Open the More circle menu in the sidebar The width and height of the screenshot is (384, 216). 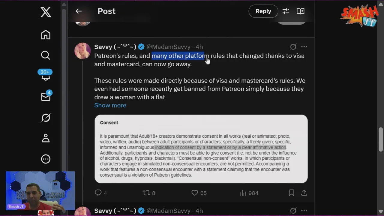[46, 159]
